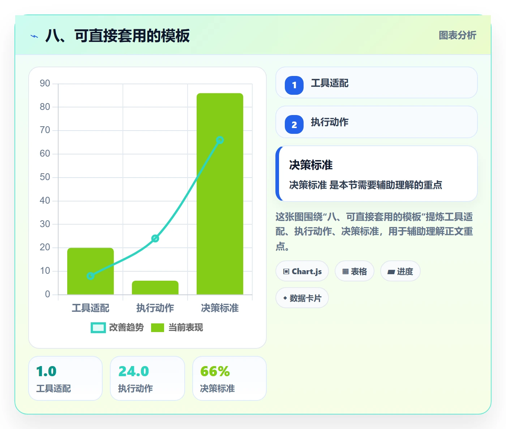Select the 工具适配 list item
The image size is (506, 429).
coord(376,82)
